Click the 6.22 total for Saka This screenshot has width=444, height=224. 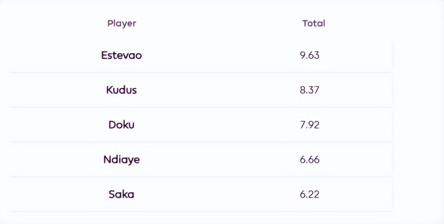(x=309, y=194)
